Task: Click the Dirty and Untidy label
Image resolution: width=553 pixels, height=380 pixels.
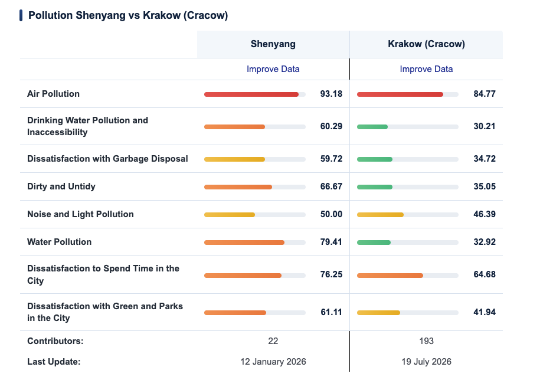Action: [61, 186]
